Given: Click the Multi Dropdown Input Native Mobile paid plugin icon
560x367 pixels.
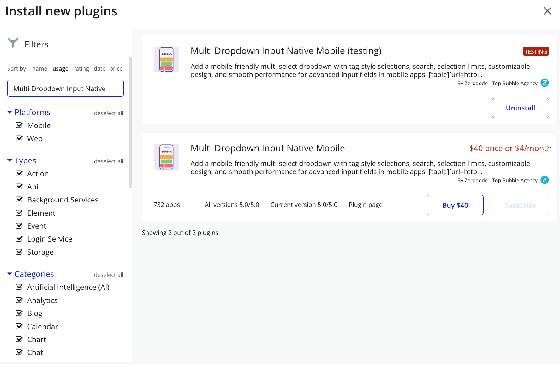Looking at the screenshot, I should (x=166, y=157).
